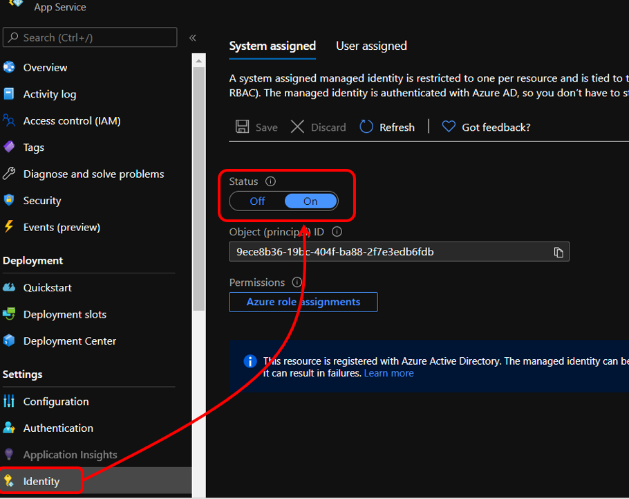Screen dimensions: 629x499
Task: Click the Save button label
Action: point(267,127)
